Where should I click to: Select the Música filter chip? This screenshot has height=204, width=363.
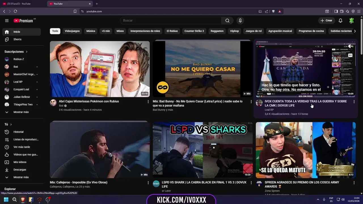coord(91,31)
